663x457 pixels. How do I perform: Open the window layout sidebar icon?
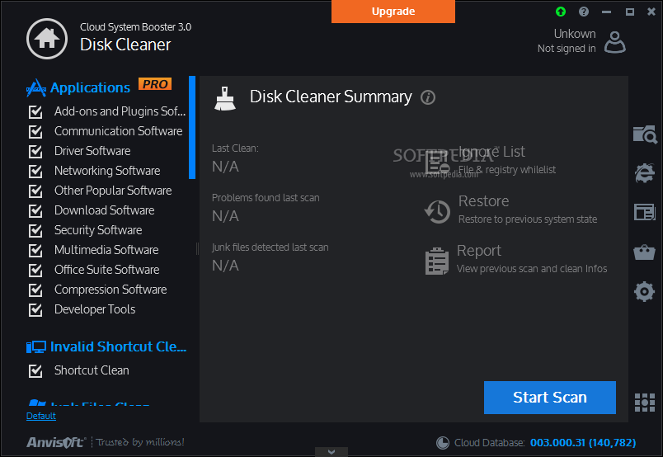(x=645, y=212)
